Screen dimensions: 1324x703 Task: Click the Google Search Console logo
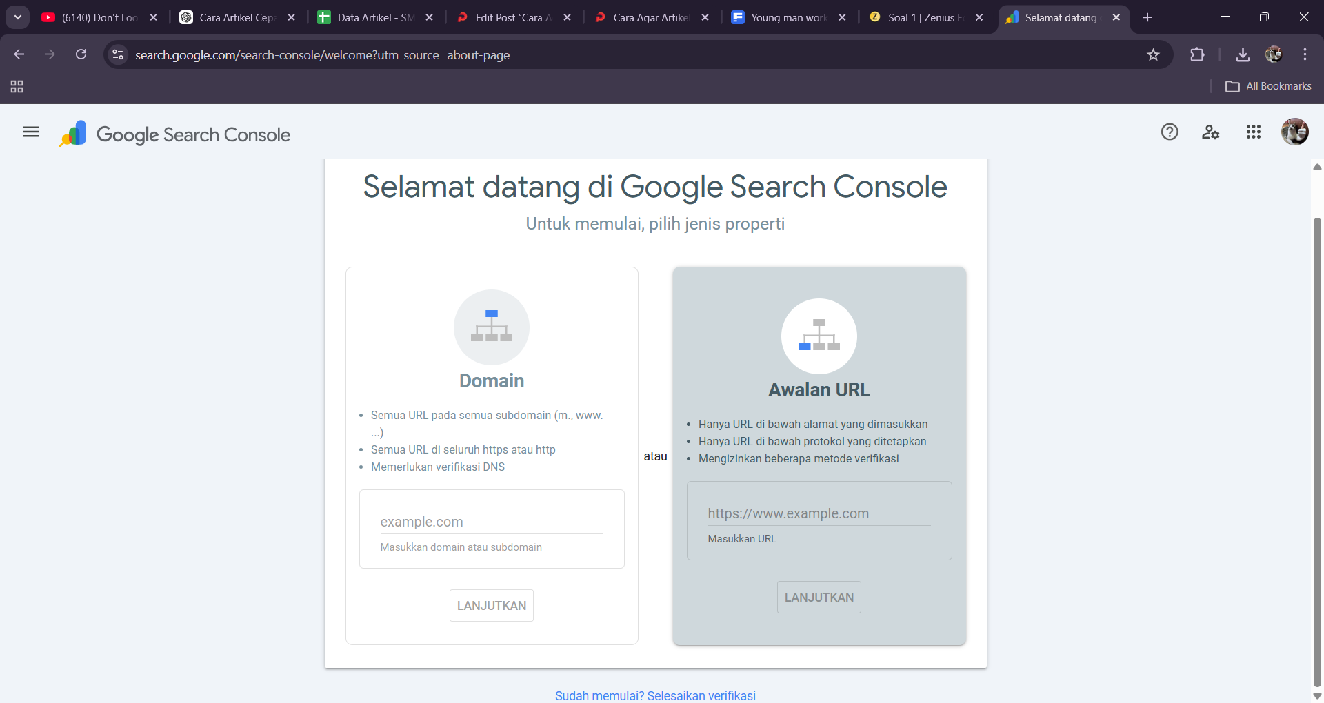[175, 134]
